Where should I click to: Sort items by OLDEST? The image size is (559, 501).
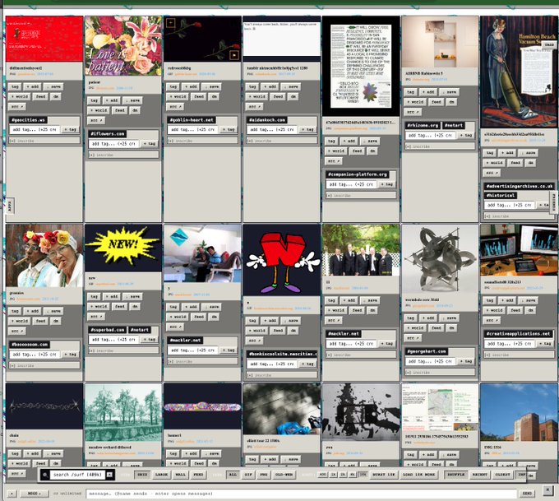click(x=502, y=475)
